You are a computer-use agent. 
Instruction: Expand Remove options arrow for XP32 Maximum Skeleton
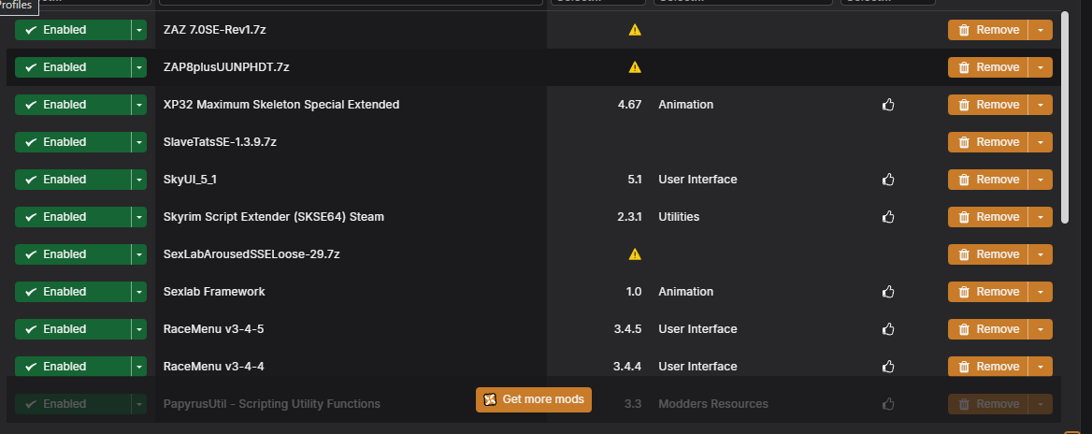[x=1041, y=105]
